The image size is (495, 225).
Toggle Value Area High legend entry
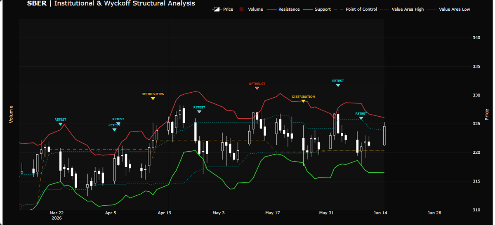[402, 9]
